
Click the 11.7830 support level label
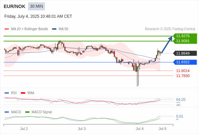(183, 76)
